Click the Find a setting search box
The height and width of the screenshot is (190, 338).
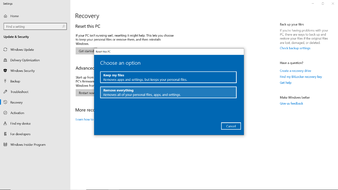pos(35,26)
